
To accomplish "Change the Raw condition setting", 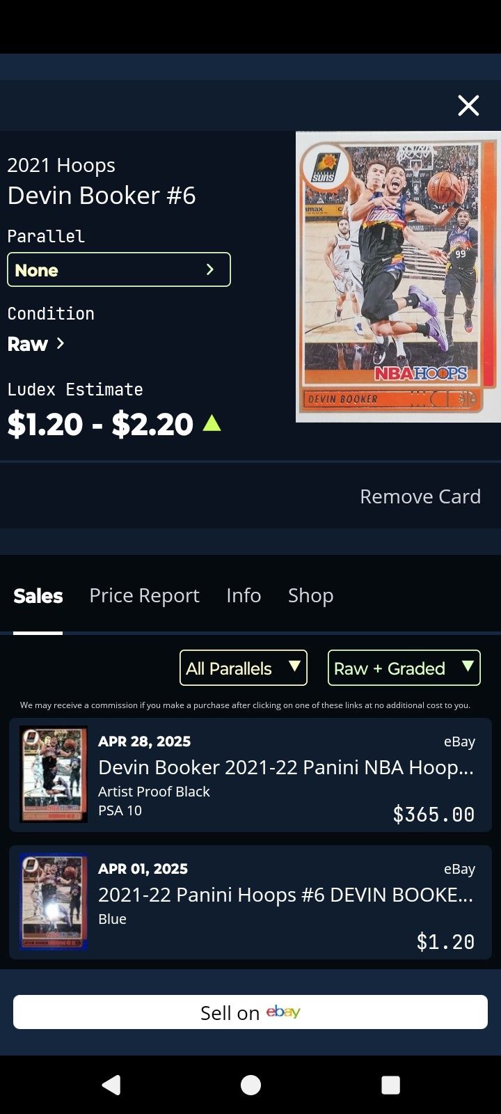I will [x=36, y=344].
